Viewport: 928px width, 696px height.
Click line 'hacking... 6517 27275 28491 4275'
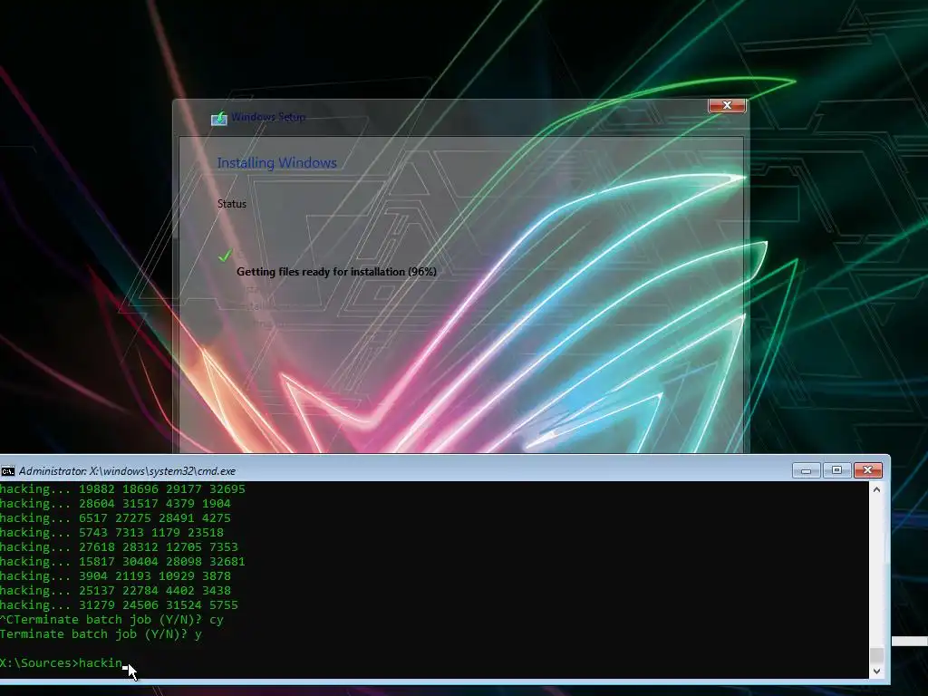(x=115, y=517)
